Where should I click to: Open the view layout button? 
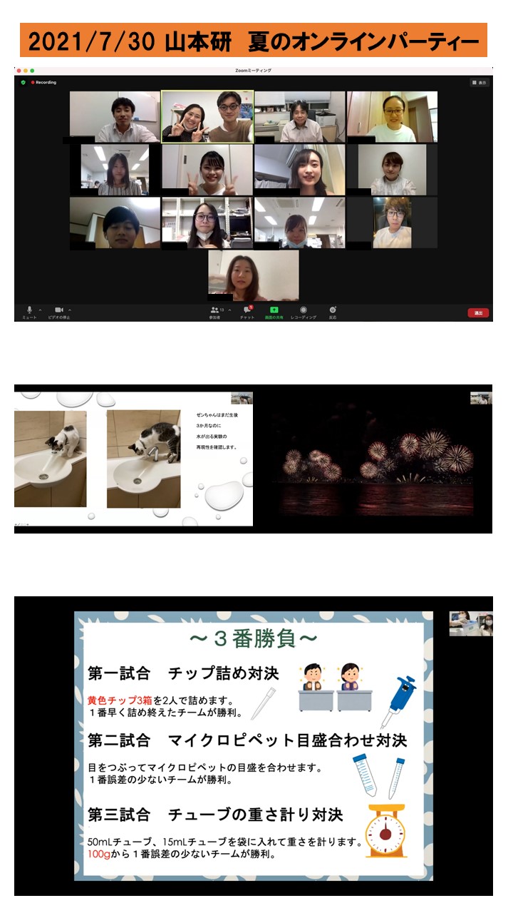pyautogui.click(x=479, y=82)
